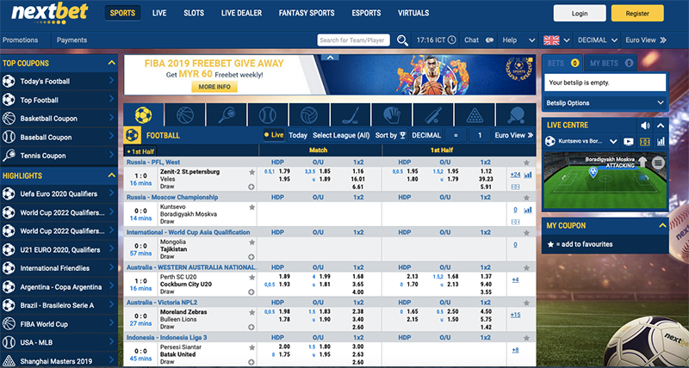Open the live pitch hamburger menu
Screen dimensions: 689x368
(x=658, y=163)
